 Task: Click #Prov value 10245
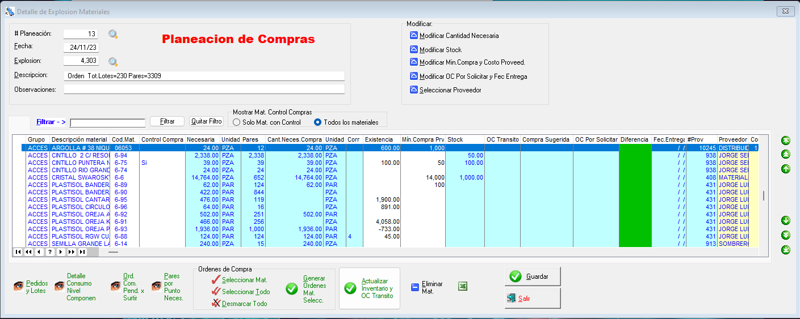tap(707, 148)
